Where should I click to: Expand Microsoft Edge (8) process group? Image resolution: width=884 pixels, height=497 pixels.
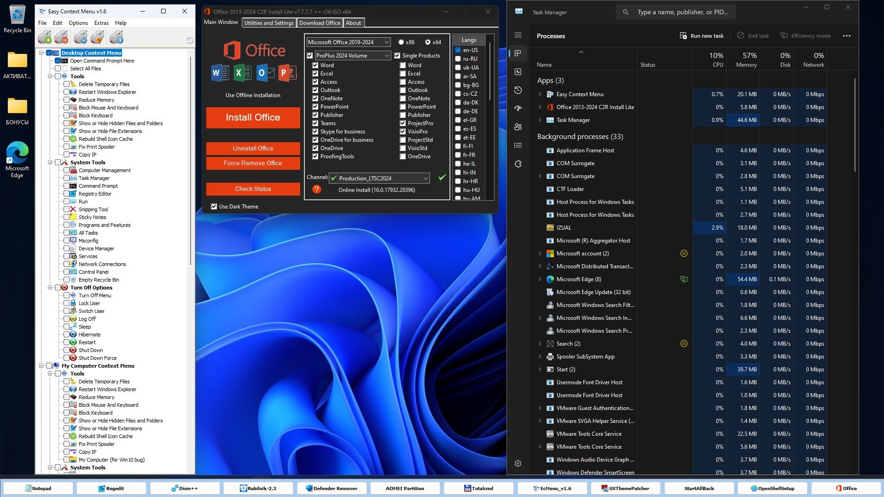tap(540, 279)
